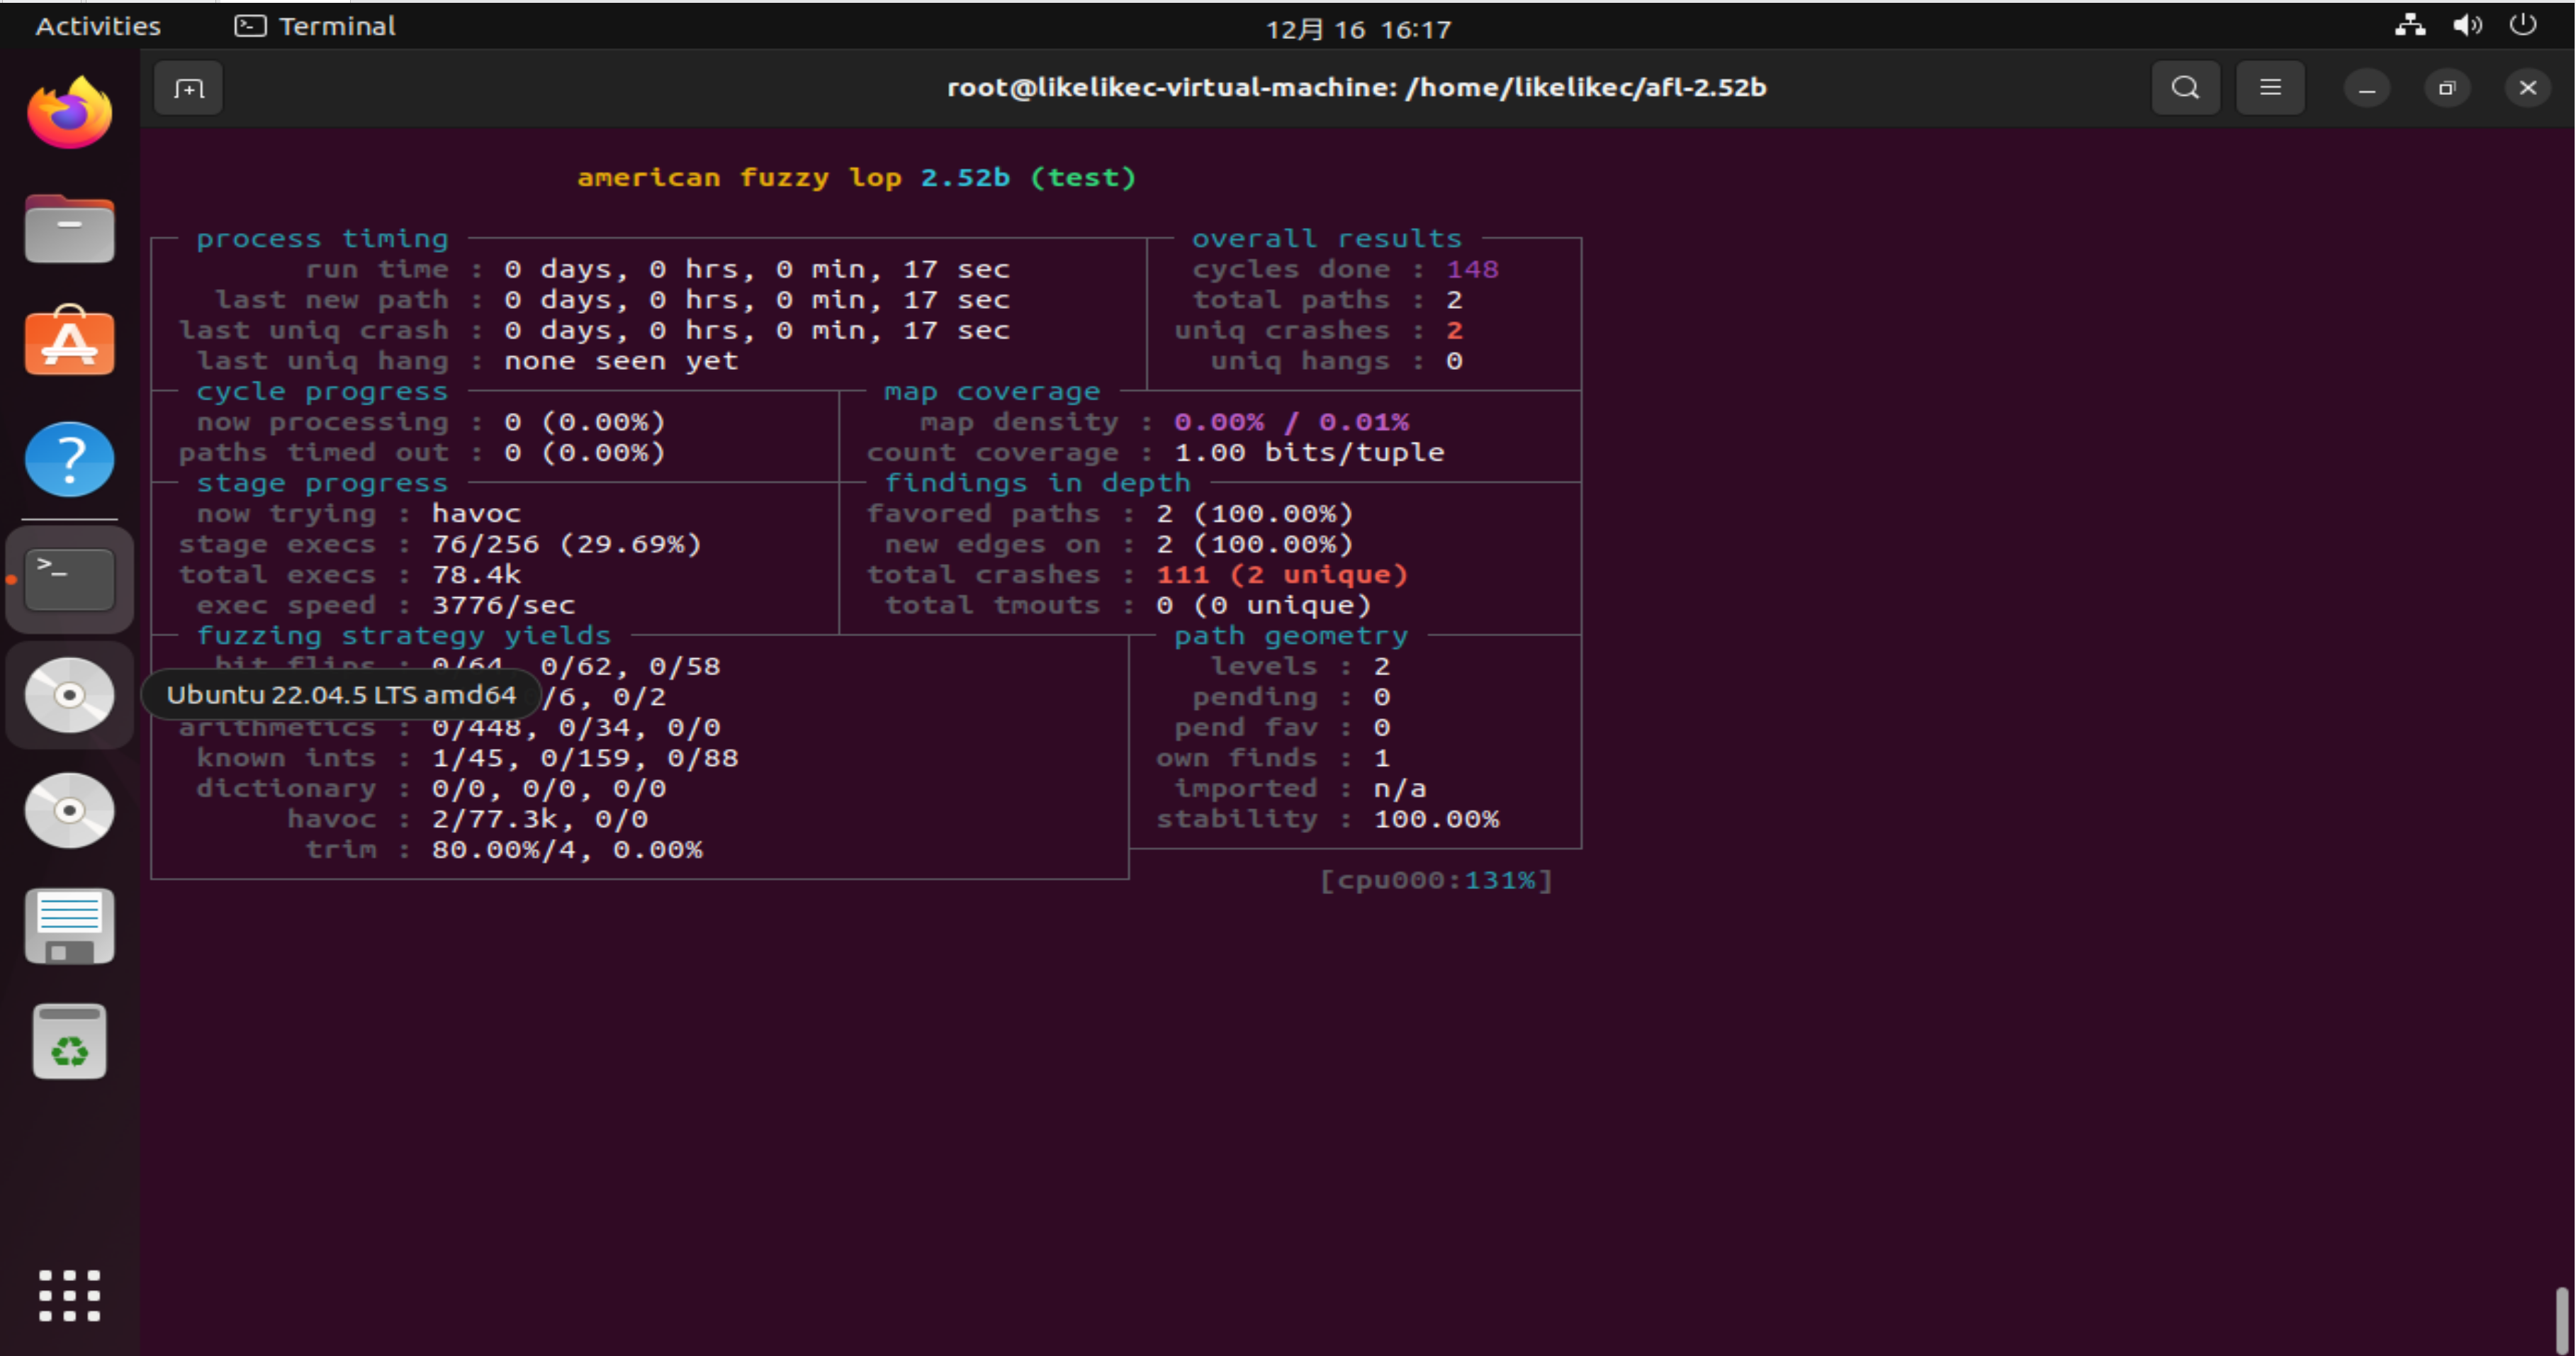The height and width of the screenshot is (1356, 2576).
Task: Click the window title root@likelikec-virtual-machine
Action: (1357, 88)
